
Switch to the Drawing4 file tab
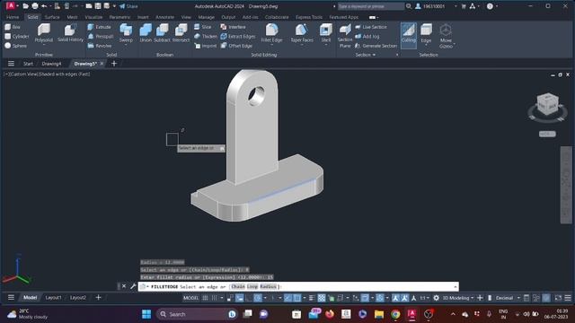[52, 64]
